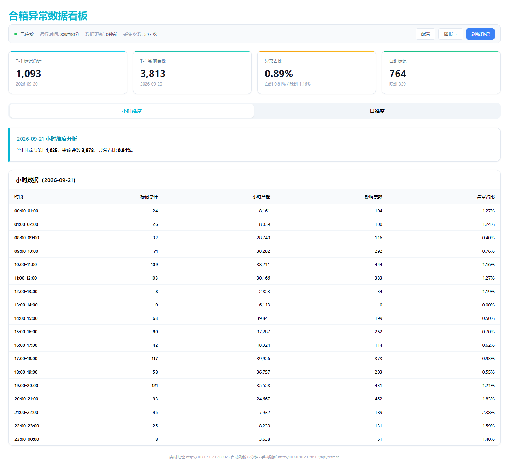Image resolution: width=509 pixels, height=468 pixels.
Task: Select the 小时维度 tab
Action: (132, 111)
